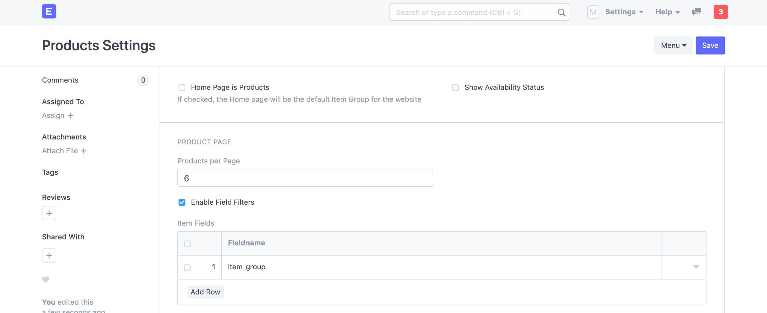This screenshot has width=767, height=313.
Task: Uncheck Enable Field Filters
Action: click(x=182, y=203)
